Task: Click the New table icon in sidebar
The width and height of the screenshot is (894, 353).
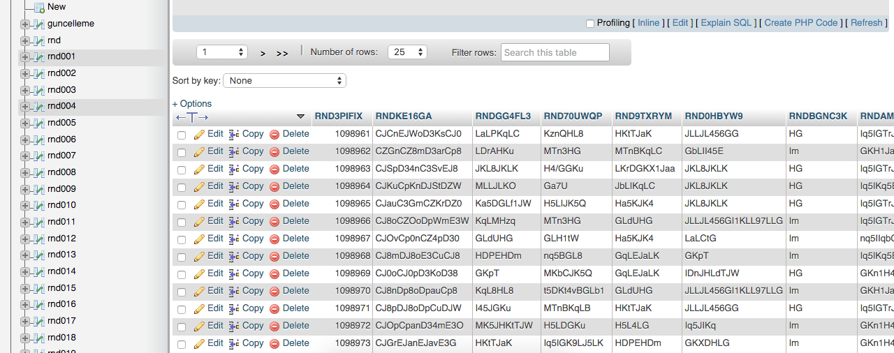Action: click(x=39, y=7)
